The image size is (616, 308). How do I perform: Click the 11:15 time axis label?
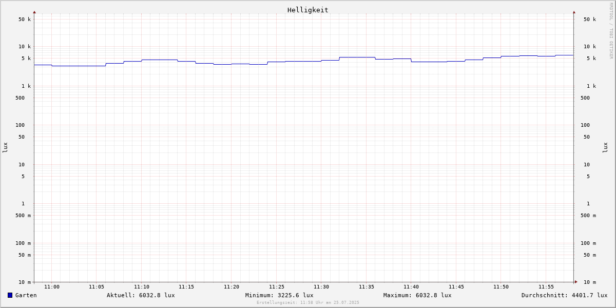point(186,287)
